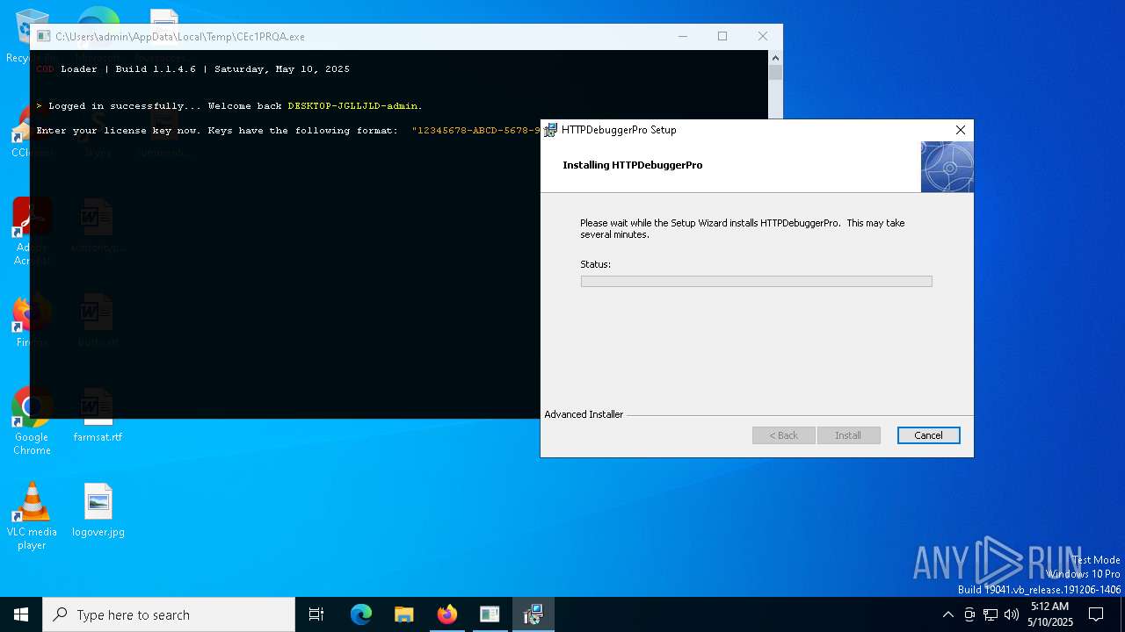Screen dimensions: 1125x632
Task: Maximize the CEc1PRQA.exe console window
Action: click(x=722, y=37)
